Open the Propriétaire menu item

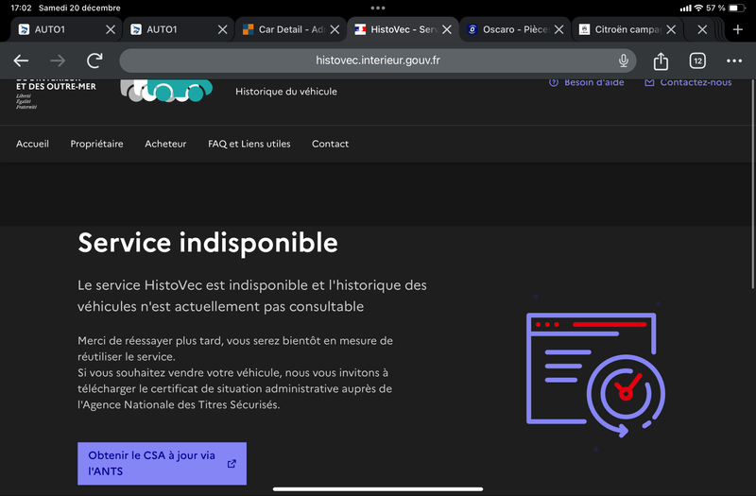(96, 145)
